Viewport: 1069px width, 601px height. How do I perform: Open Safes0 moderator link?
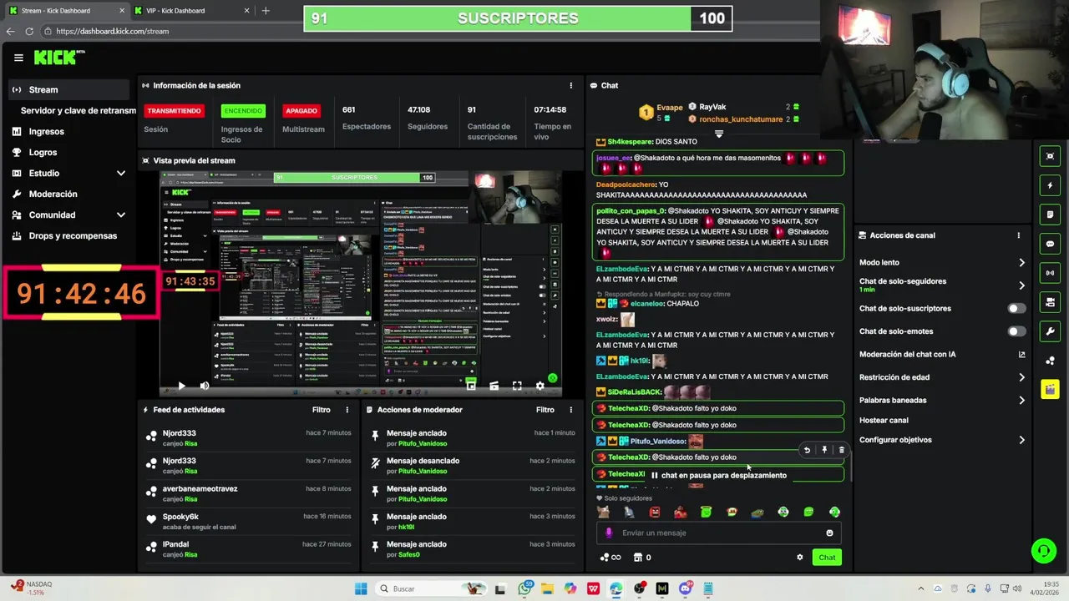pos(409,554)
